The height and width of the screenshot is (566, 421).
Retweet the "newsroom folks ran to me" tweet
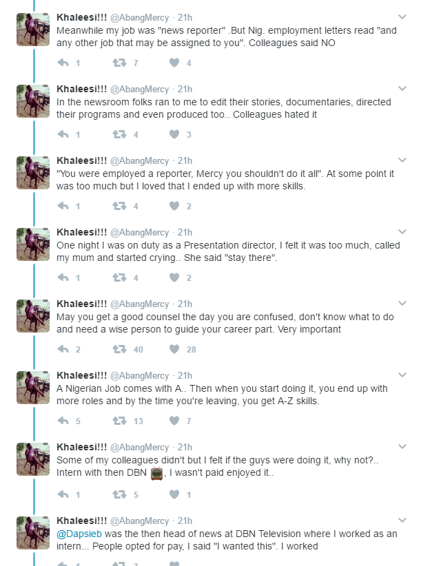(119, 134)
